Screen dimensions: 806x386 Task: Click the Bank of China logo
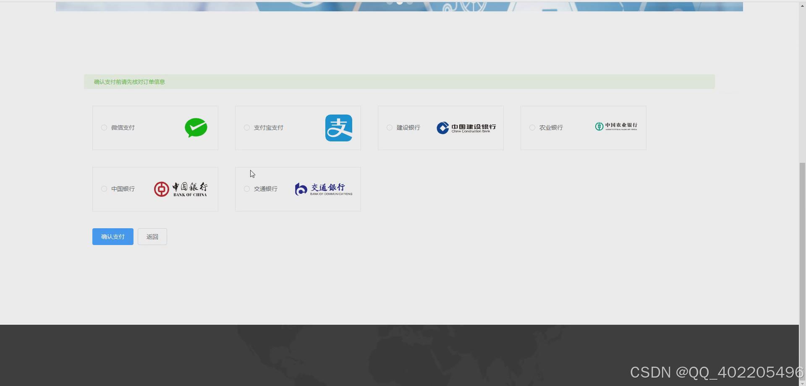click(x=181, y=189)
